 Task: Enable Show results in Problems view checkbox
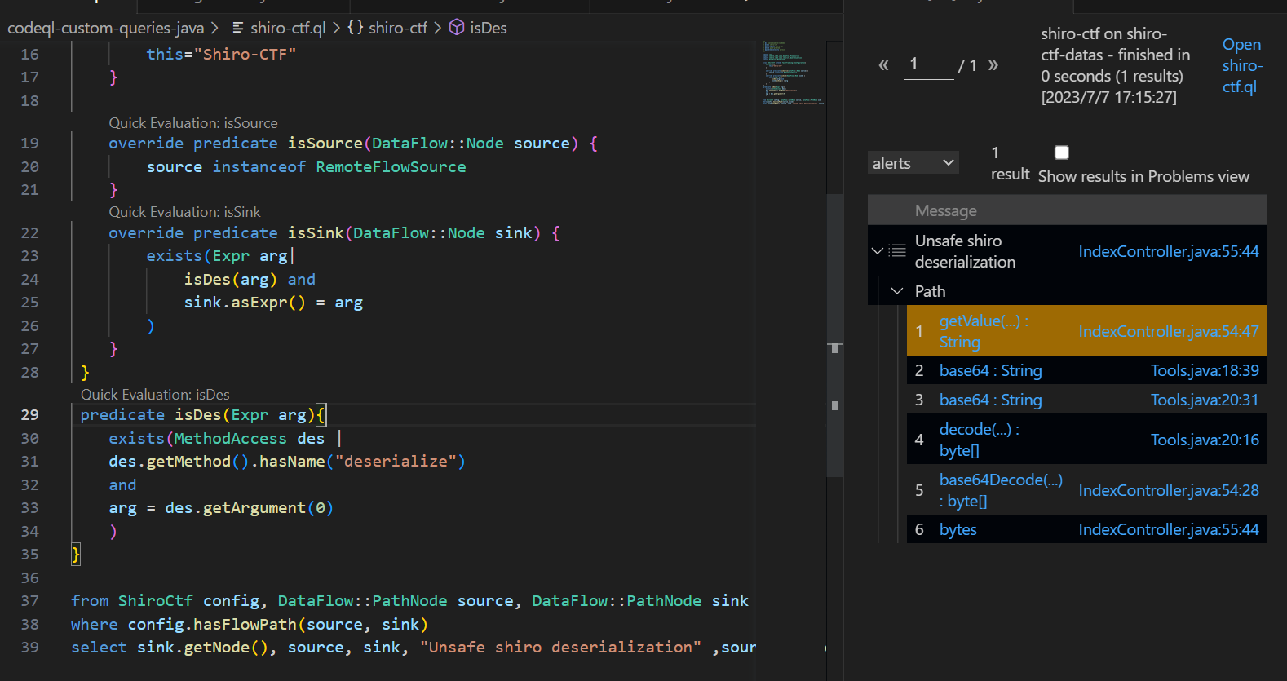(x=1061, y=153)
